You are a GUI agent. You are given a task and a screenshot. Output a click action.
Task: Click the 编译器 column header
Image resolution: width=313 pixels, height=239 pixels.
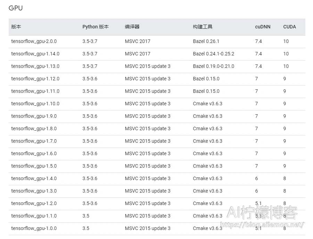[132, 27]
